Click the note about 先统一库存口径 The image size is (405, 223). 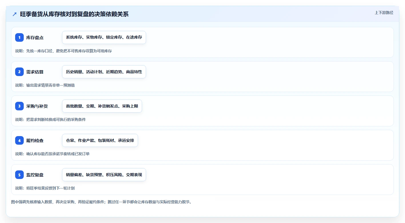click(x=63, y=51)
